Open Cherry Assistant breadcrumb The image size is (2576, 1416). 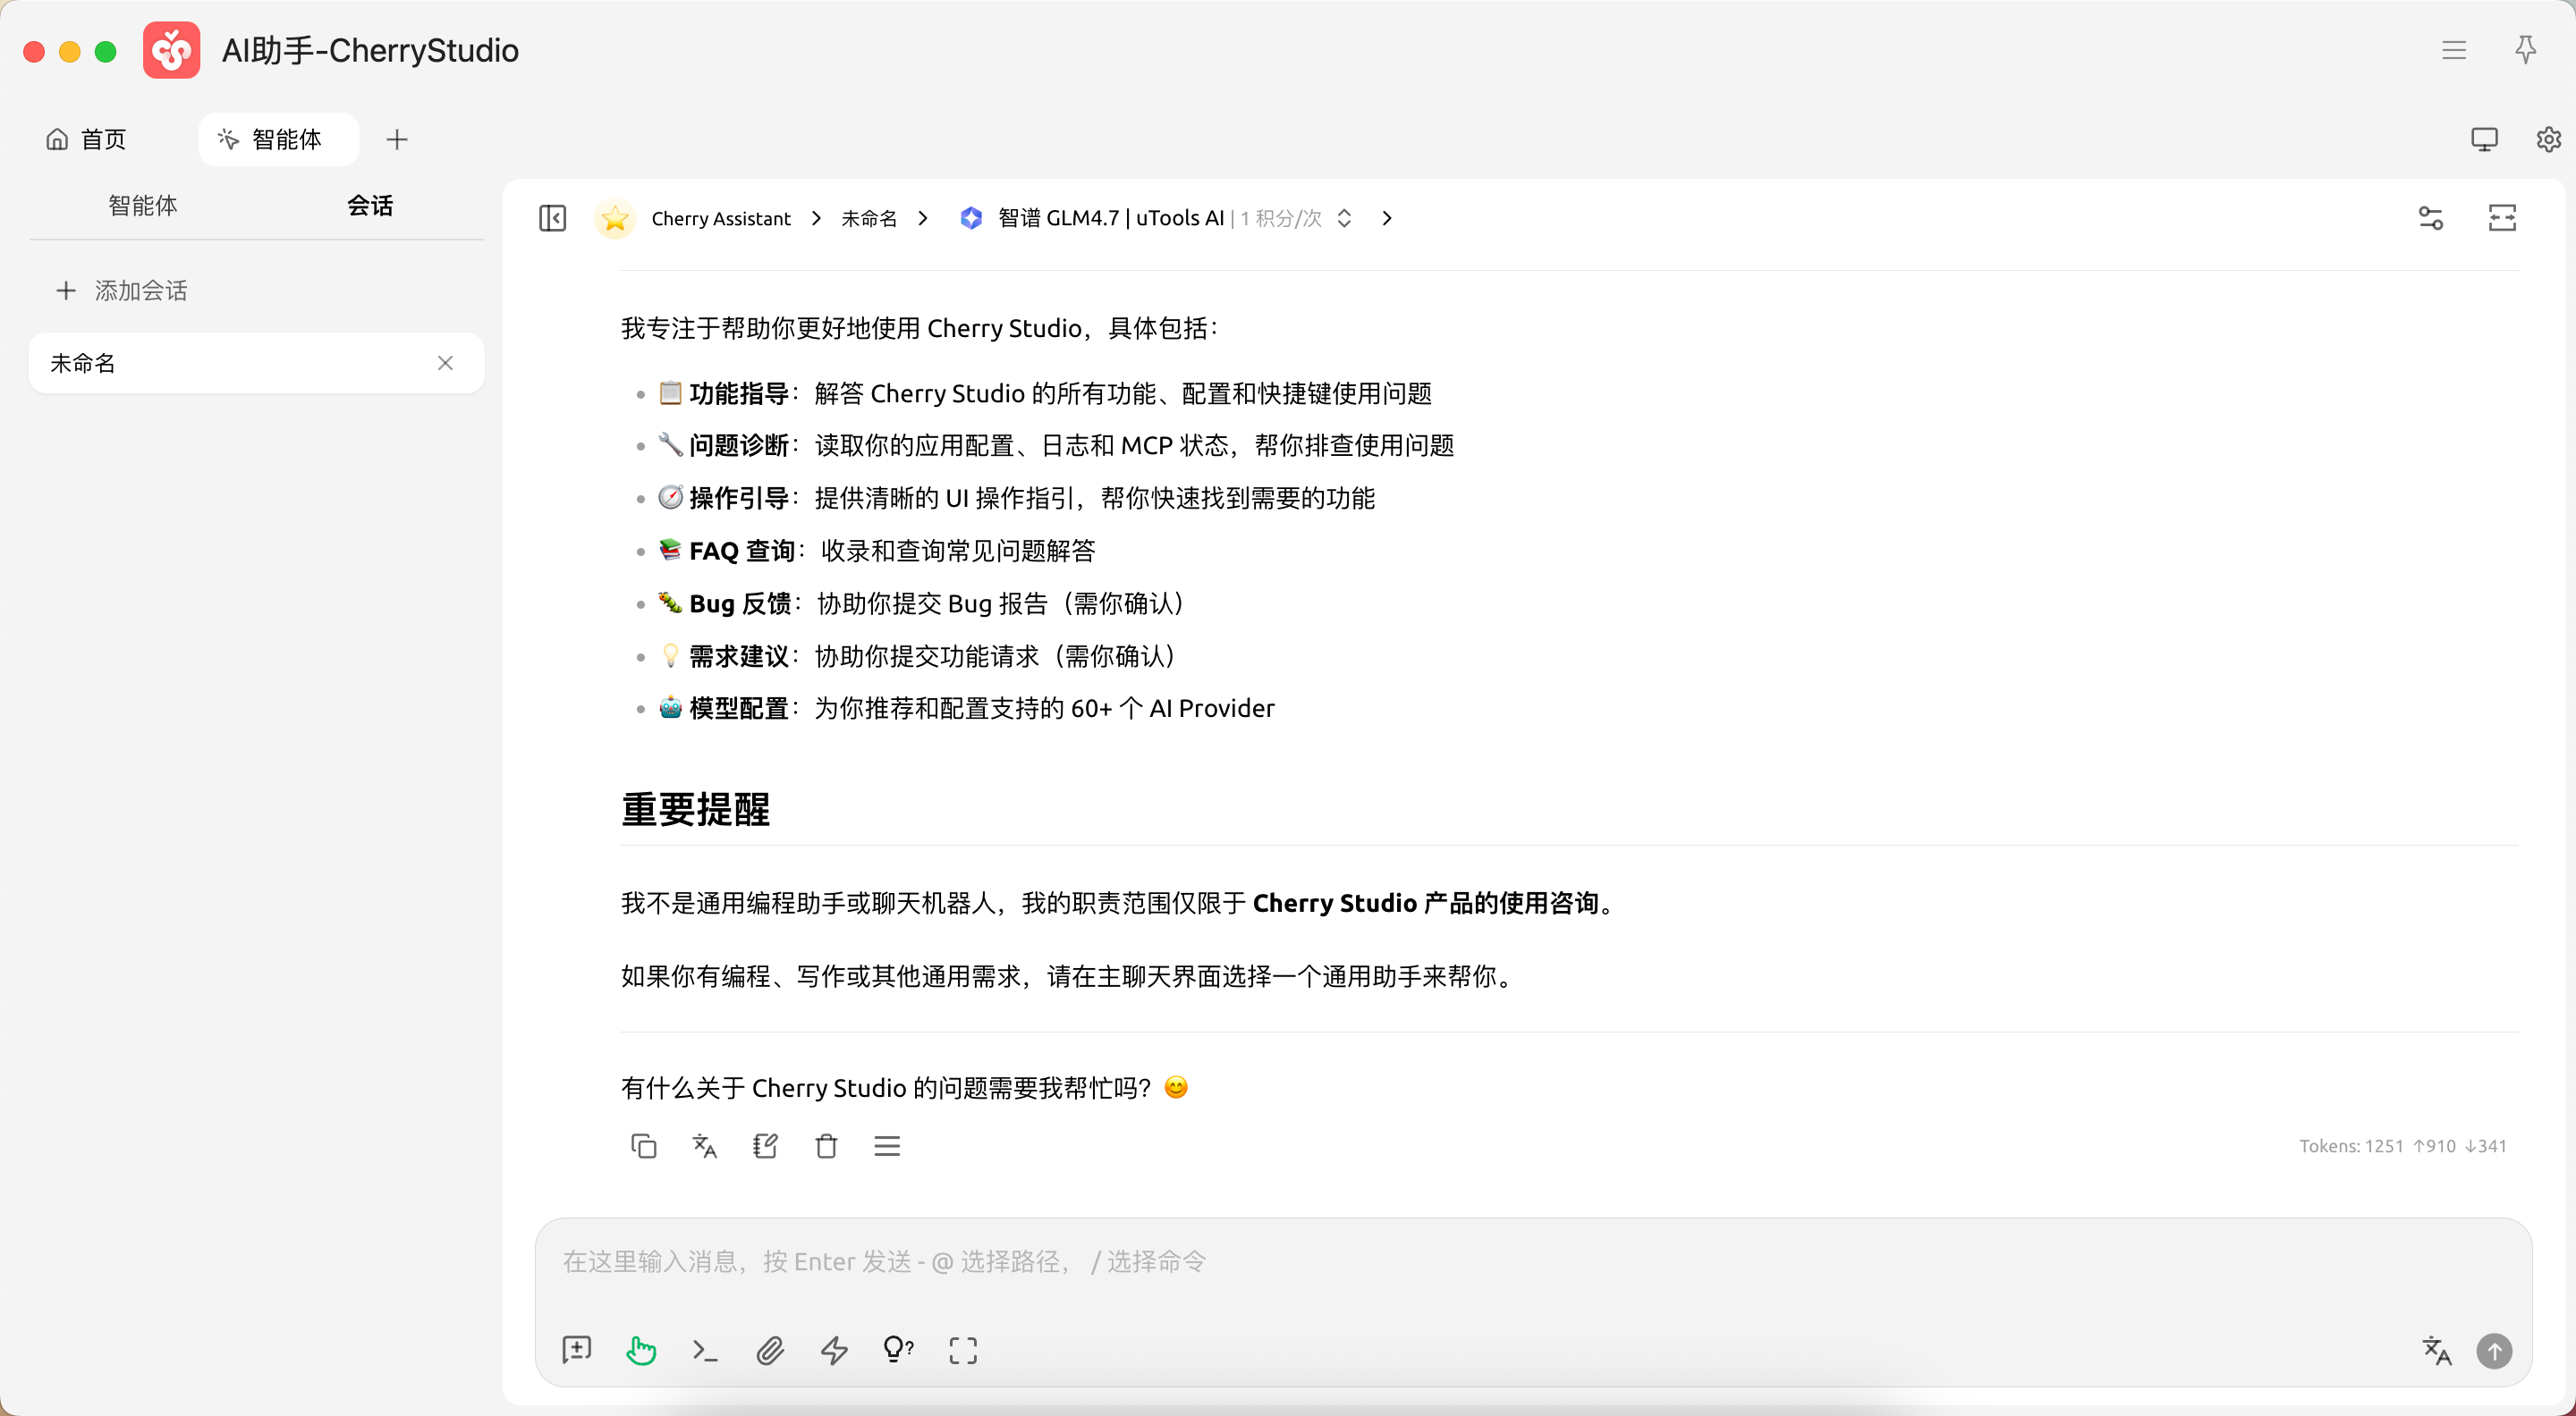click(720, 219)
